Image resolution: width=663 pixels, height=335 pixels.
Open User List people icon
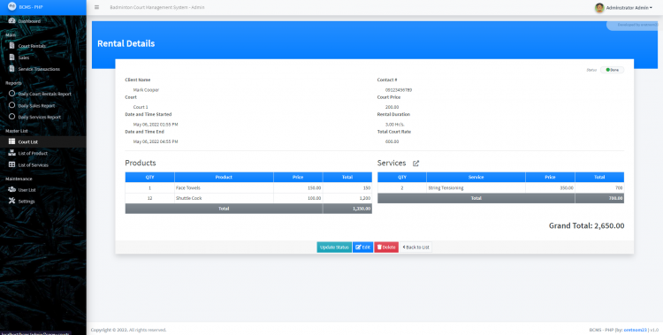(x=11, y=189)
